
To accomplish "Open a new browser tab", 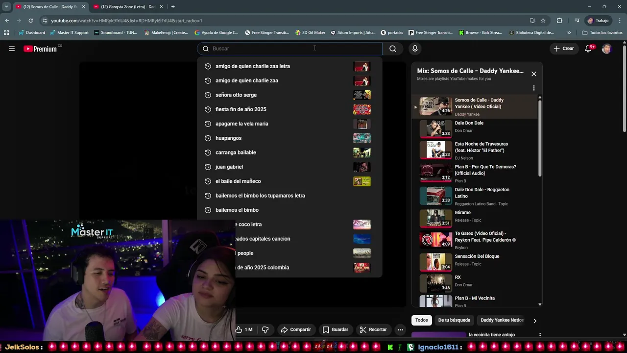I will click(x=173, y=7).
